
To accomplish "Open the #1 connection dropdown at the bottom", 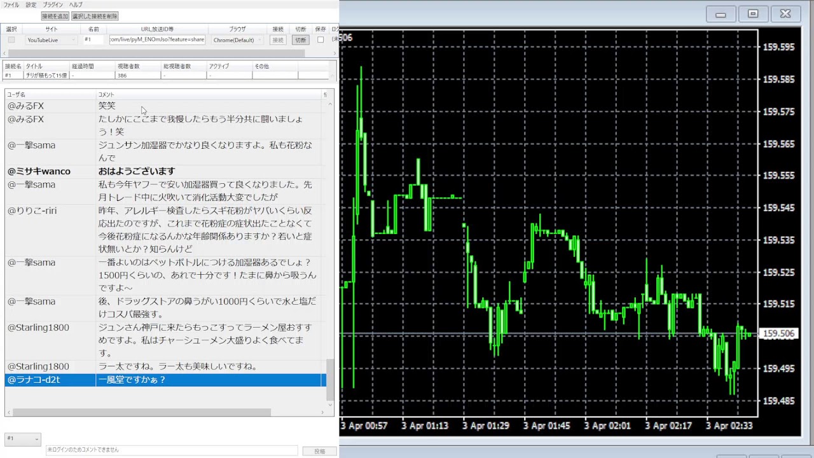I will [x=23, y=439].
